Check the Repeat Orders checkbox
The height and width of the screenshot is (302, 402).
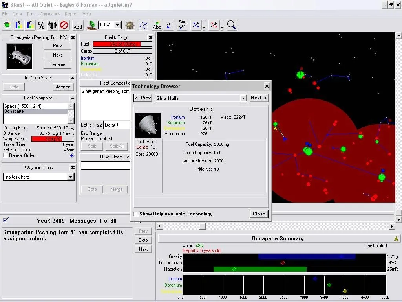coord(5,155)
